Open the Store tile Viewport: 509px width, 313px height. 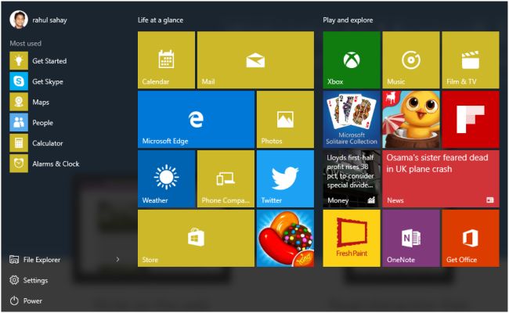click(x=196, y=238)
